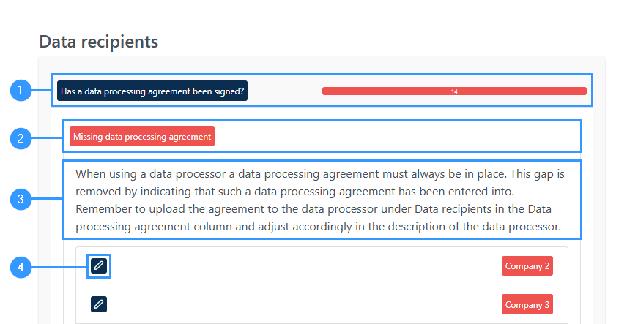
Task: Expand 'Has a data processing agreement been signed?' header
Action: click(x=152, y=91)
